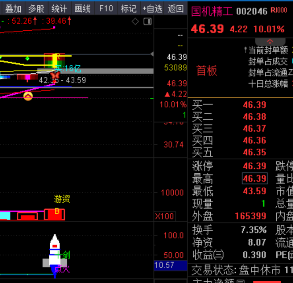Click the 外盘 value 165399
Viewport: 293px width, 283px height.
click(x=250, y=216)
